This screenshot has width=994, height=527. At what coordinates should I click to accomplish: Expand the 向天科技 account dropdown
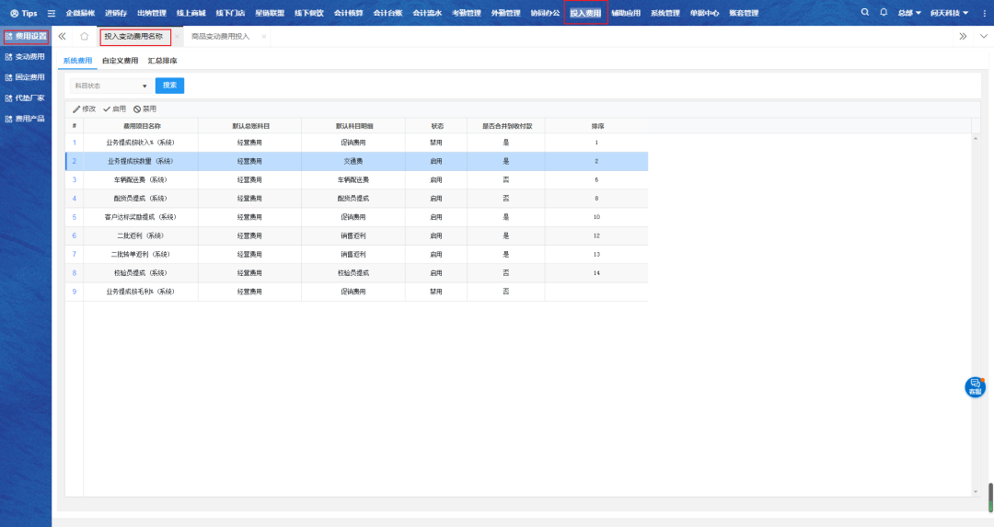pyautogui.click(x=949, y=13)
